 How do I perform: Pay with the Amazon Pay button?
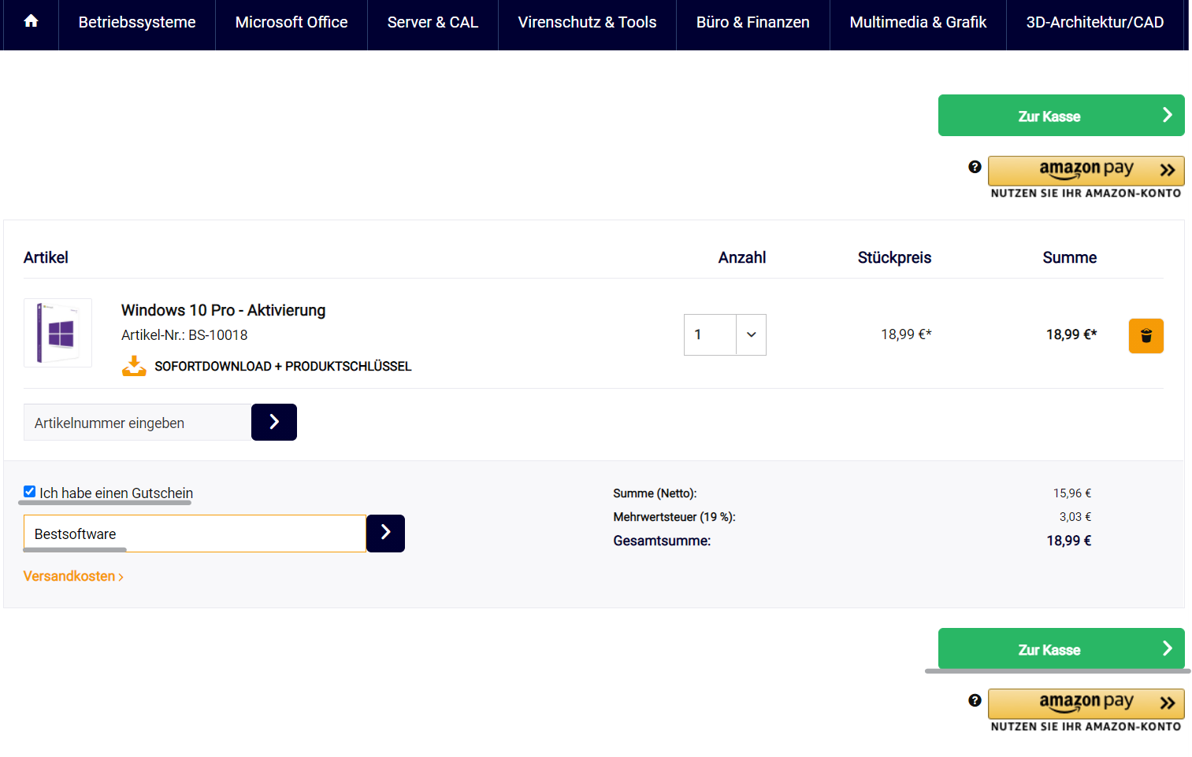tap(1086, 168)
